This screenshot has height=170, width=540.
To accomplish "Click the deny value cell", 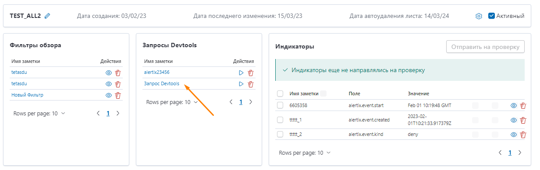I will pyautogui.click(x=413, y=134).
